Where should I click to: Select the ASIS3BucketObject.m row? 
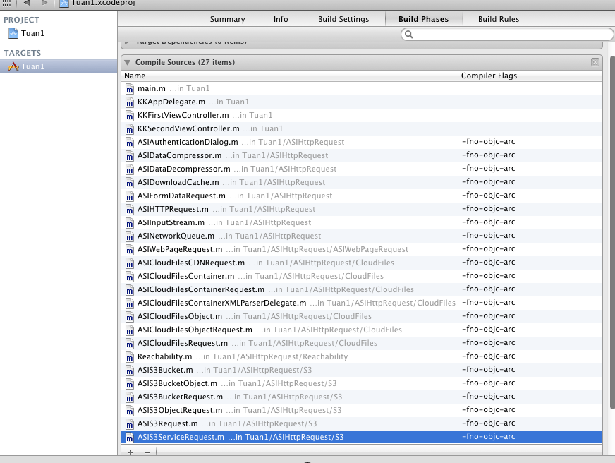tap(362, 383)
